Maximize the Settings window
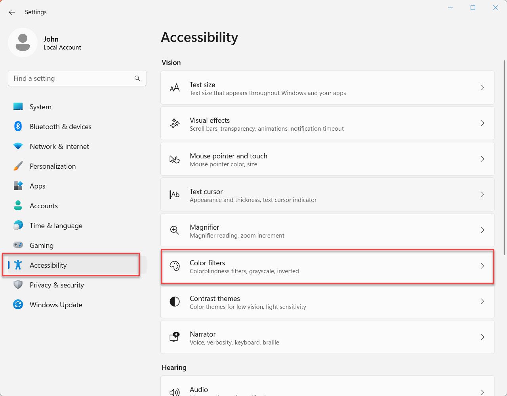 pyautogui.click(x=473, y=8)
